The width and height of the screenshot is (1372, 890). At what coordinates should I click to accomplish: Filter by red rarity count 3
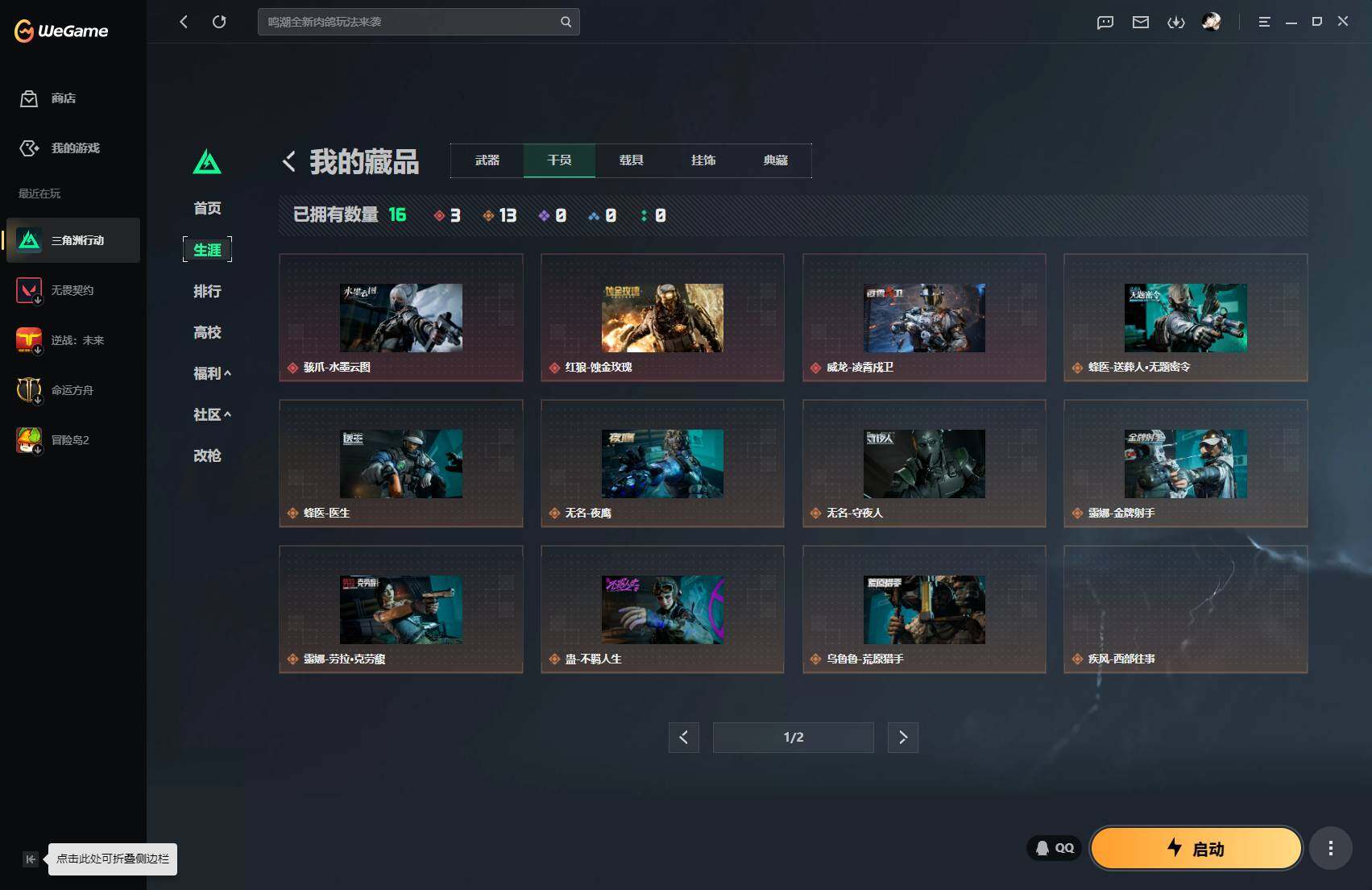447,215
